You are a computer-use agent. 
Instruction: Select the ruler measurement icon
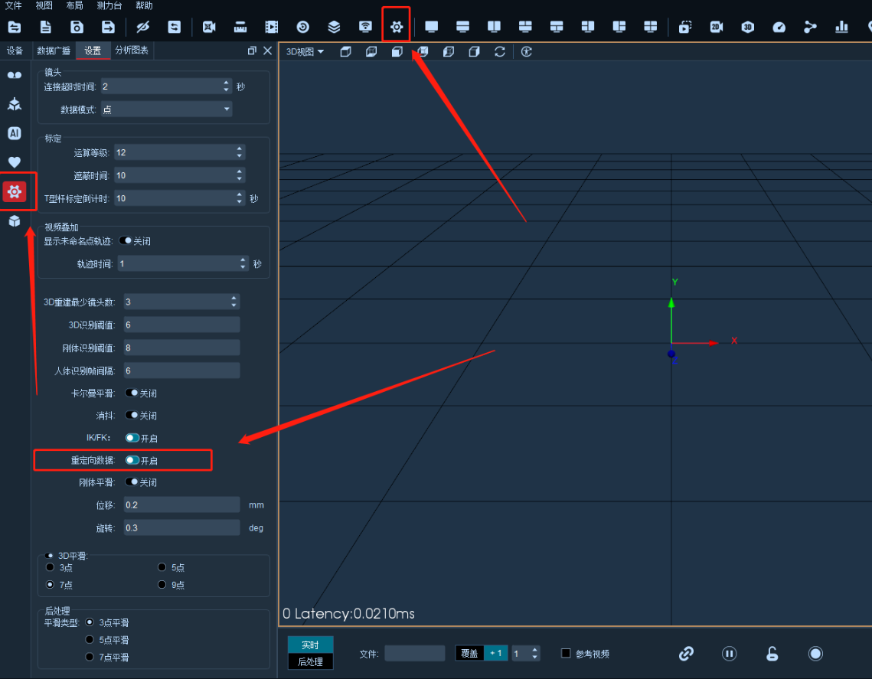(x=240, y=27)
